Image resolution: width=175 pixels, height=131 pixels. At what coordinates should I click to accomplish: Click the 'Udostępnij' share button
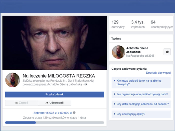(x=54, y=103)
